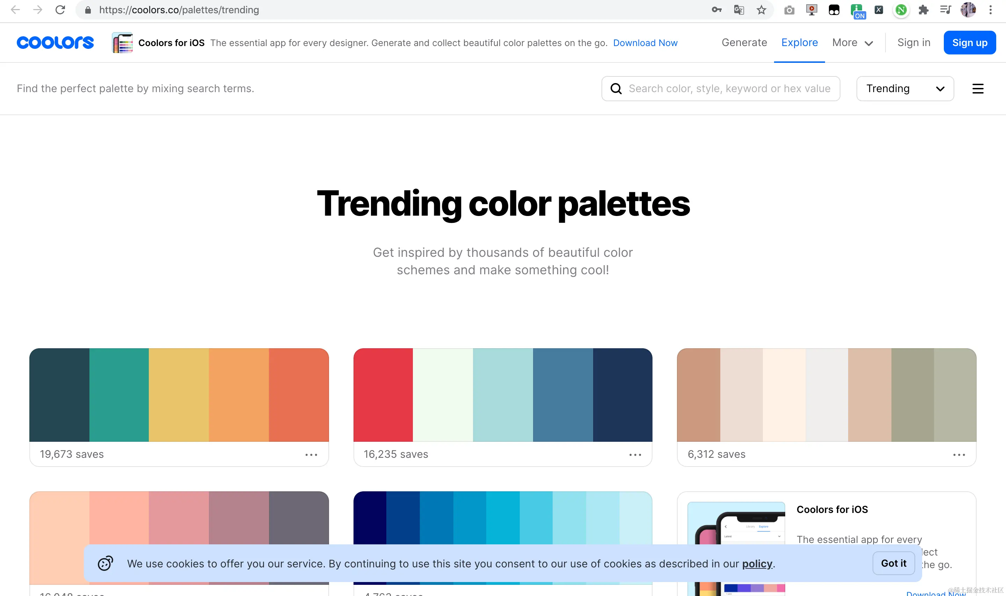Open the hamburger filter menu icon
Viewport: 1006px width, 596px height.
point(977,89)
